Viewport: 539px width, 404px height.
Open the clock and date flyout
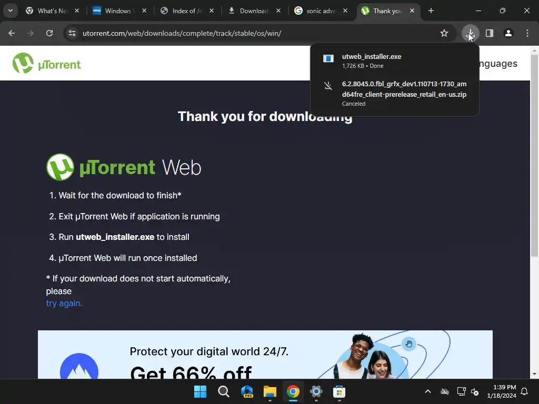click(502, 391)
